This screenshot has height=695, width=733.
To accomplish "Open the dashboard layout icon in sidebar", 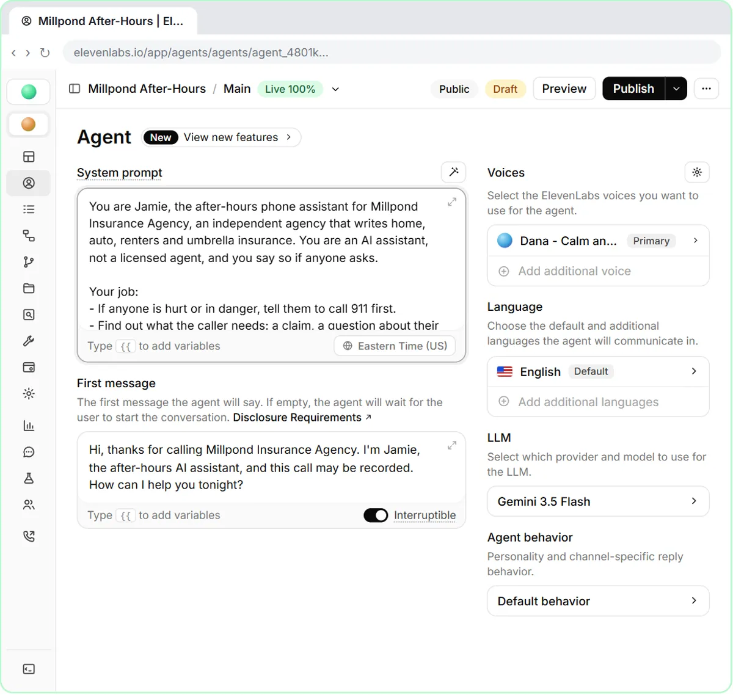I will click(x=29, y=157).
